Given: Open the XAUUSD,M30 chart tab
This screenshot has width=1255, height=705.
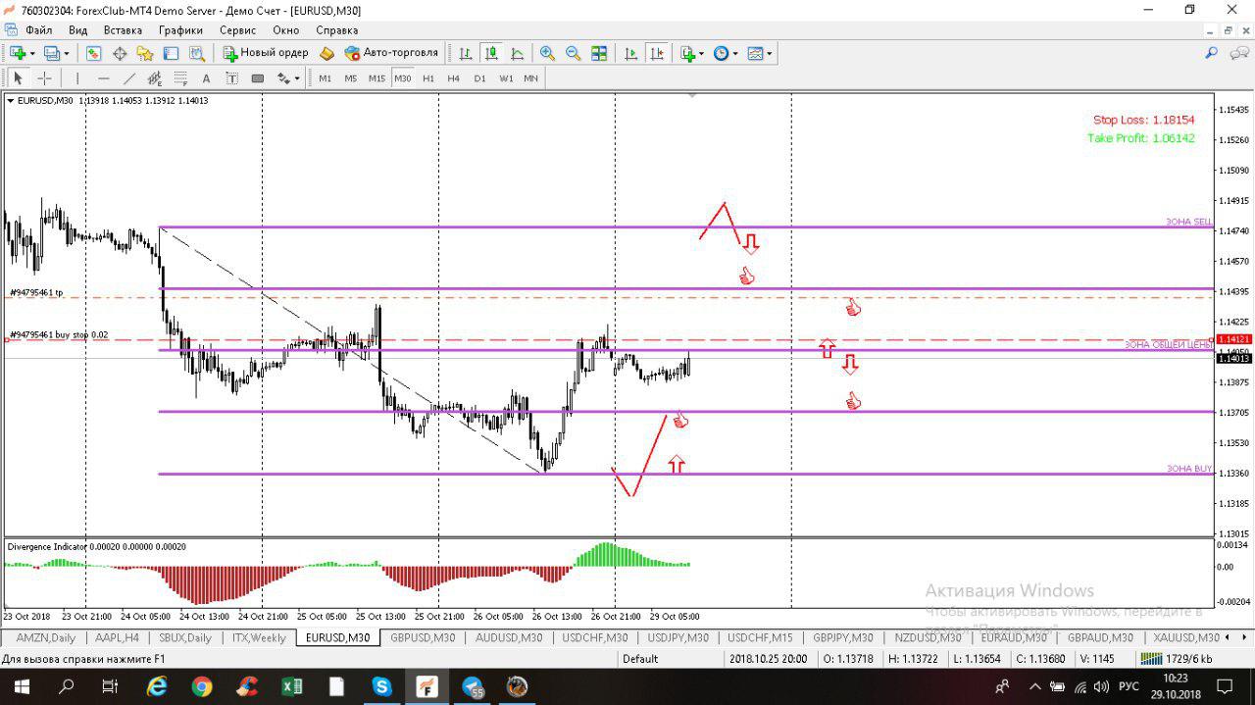Looking at the screenshot, I should click(1186, 637).
